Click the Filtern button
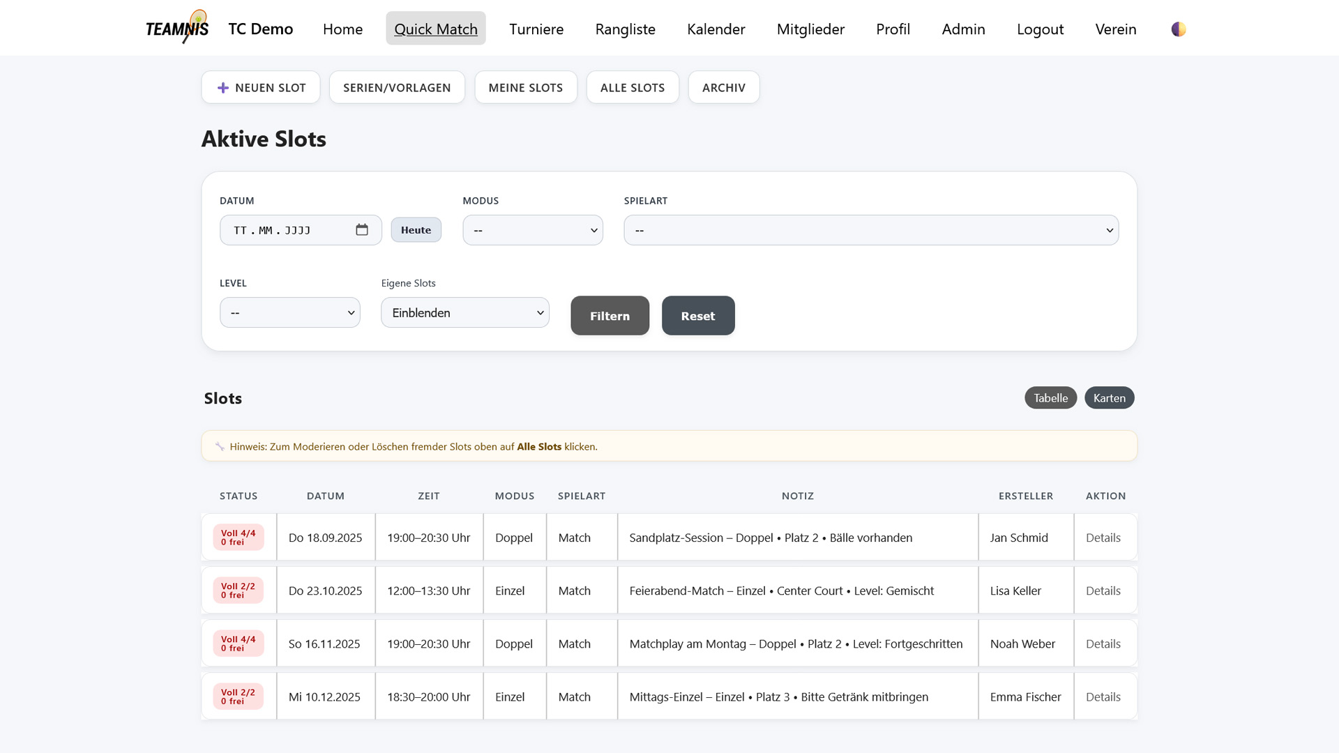Screen dimensions: 1339x753 (610, 315)
